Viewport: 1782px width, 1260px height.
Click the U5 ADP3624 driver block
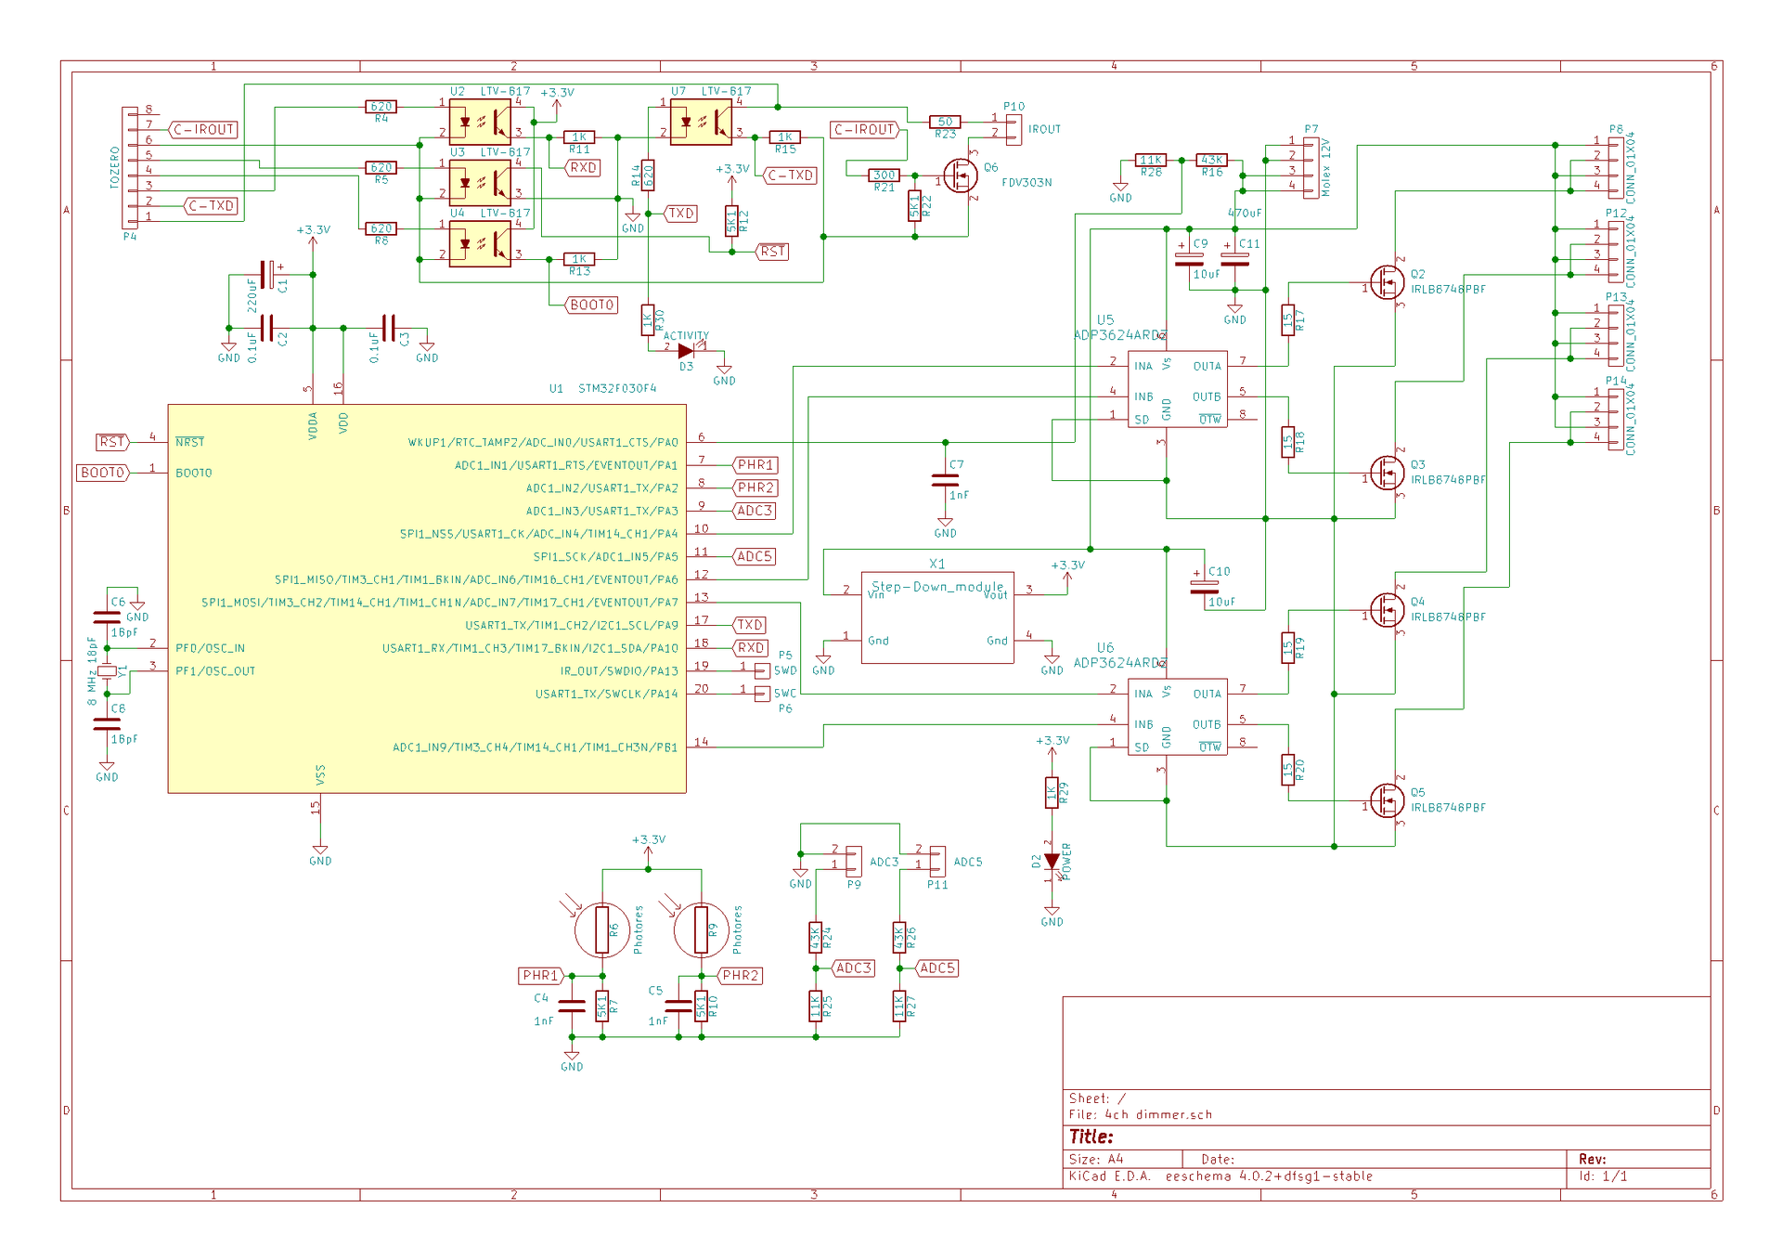click(x=1177, y=389)
